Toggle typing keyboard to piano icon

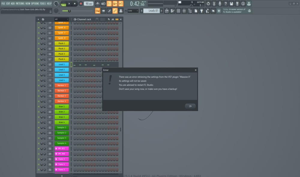point(97,11)
